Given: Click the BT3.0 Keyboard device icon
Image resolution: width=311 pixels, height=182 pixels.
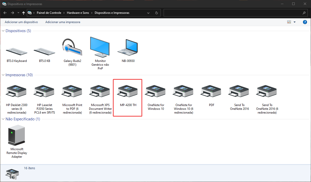Looking at the screenshot, I should [x=17, y=52].
